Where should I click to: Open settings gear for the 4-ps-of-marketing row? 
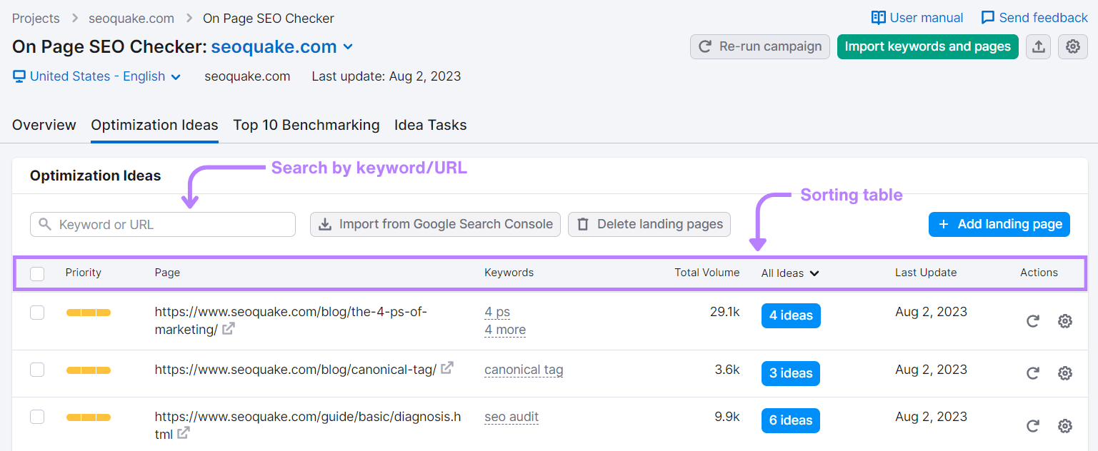[x=1064, y=321]
